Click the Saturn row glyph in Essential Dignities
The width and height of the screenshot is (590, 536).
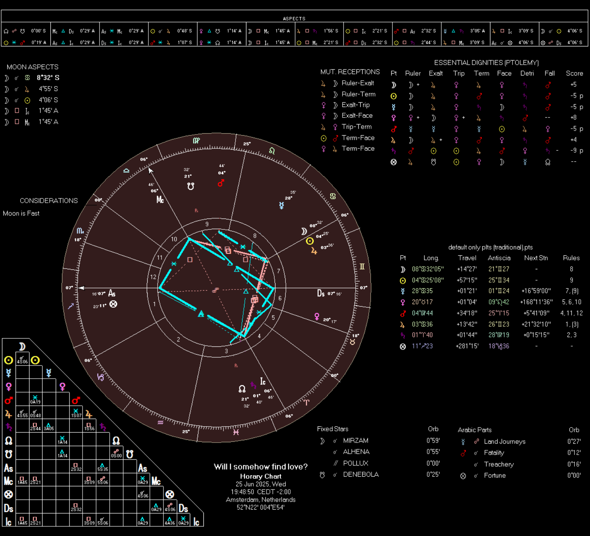point(394,151)
